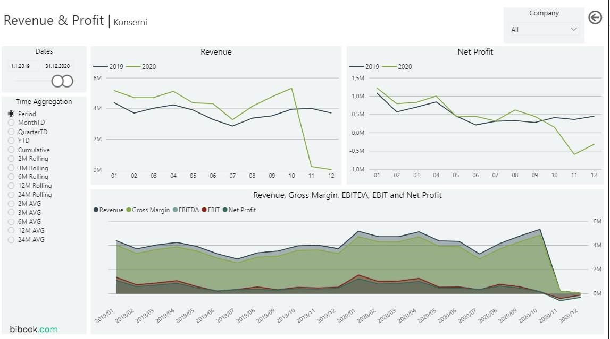
Task: Click the EBITDA legend marker
Action: pyautogui.click(x=175, y=210)
